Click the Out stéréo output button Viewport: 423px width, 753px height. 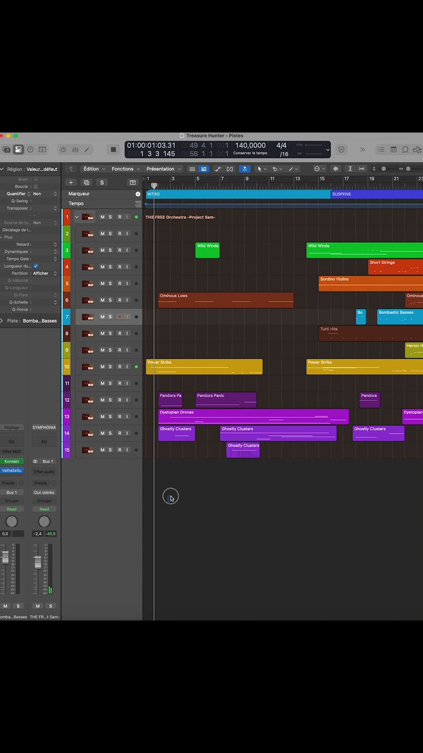coord(44,493)
